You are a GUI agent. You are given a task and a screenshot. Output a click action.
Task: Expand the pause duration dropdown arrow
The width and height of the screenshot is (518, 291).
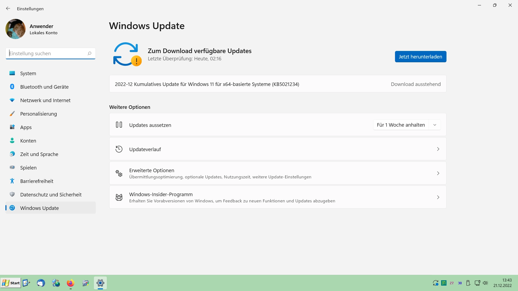pyautogui.click(x=435, y=125)
